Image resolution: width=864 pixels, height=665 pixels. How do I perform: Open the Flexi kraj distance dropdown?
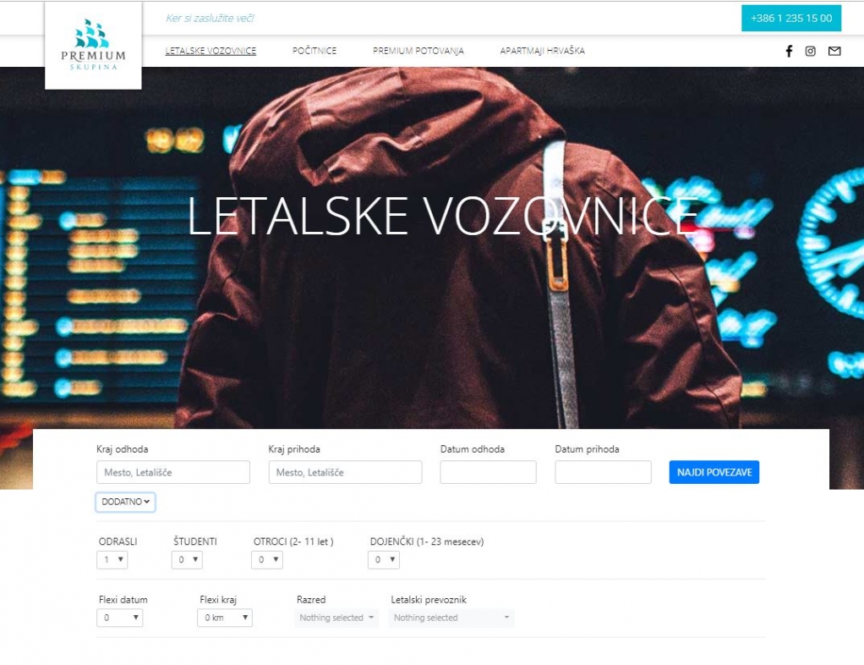[225, 618]
